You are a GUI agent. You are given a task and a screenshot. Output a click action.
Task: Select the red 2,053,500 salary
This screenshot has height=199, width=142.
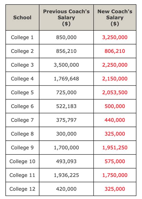[115, 93]
